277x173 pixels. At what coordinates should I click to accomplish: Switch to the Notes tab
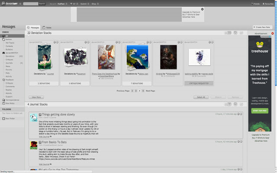click(47, 28)
